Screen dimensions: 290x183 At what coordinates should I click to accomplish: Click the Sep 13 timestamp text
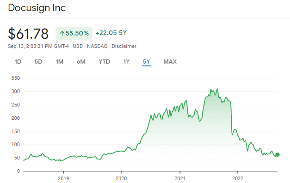click(x=38, y=46)
